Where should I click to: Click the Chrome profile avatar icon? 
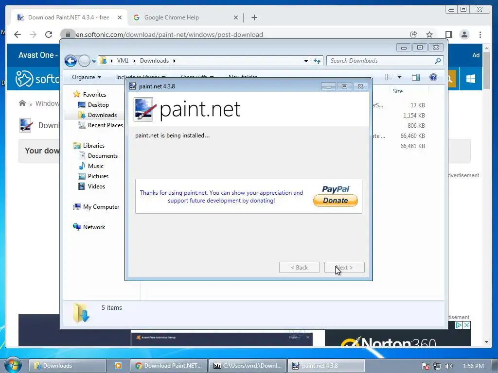click(464, 34)
